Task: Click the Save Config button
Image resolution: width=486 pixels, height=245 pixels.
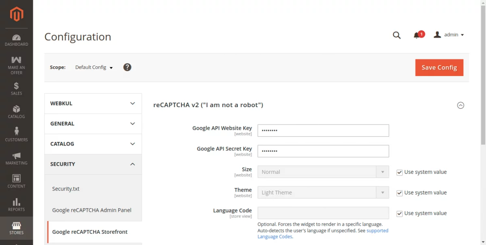Action: click(439, 68)
